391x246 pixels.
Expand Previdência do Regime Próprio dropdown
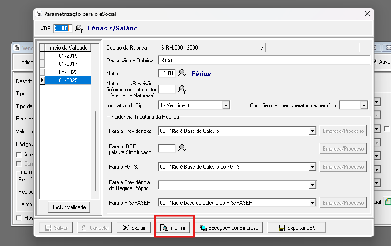pyautogui.click(x=312, y=185)
